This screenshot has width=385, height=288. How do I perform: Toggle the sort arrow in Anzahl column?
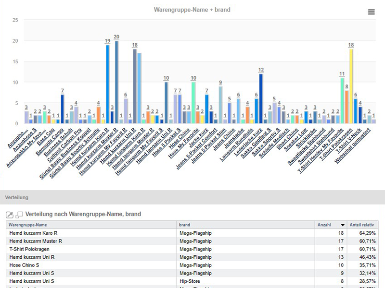click(x=343, y=225)
